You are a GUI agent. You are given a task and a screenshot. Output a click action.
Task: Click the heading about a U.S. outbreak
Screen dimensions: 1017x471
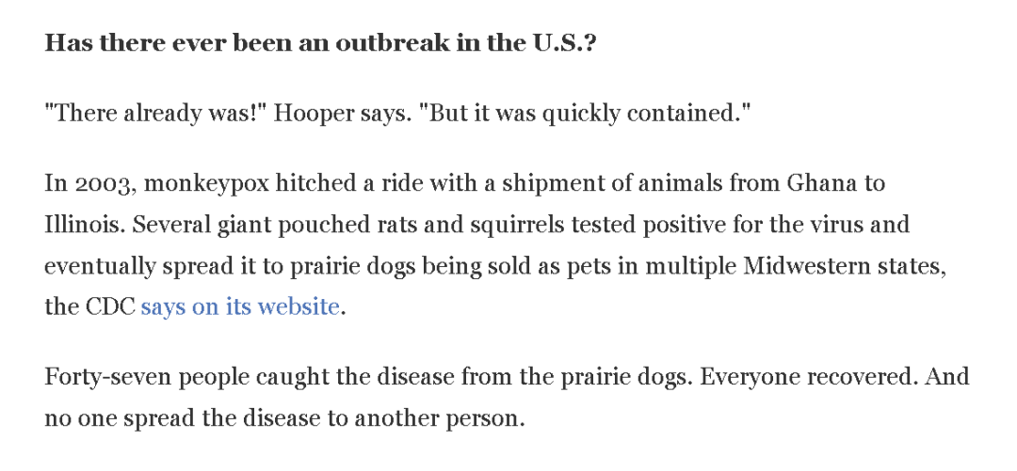click(320, 44)
